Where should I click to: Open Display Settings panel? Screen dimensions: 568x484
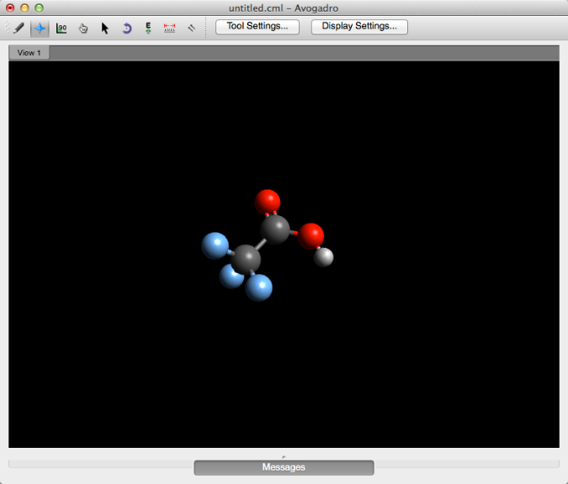point(359,27)
